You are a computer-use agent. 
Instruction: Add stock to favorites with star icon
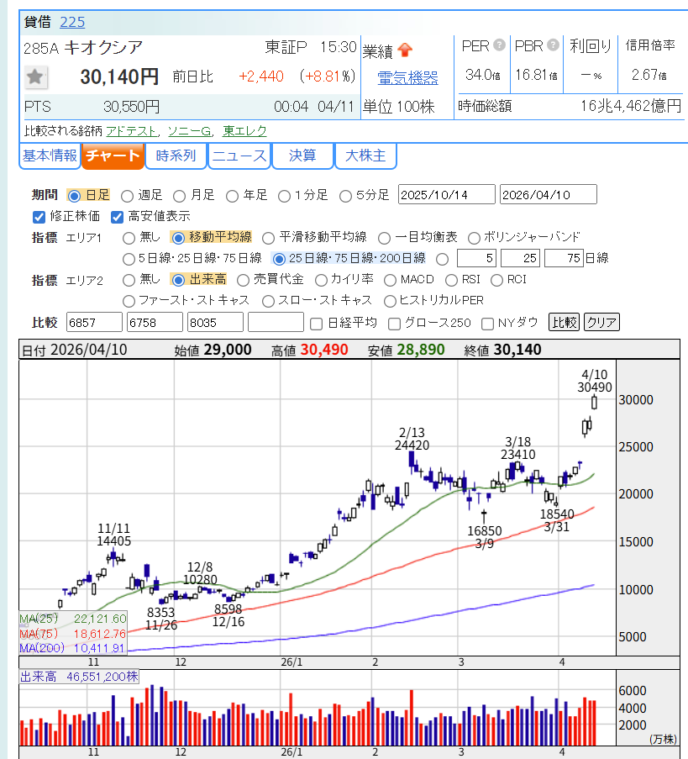[35, 77]
